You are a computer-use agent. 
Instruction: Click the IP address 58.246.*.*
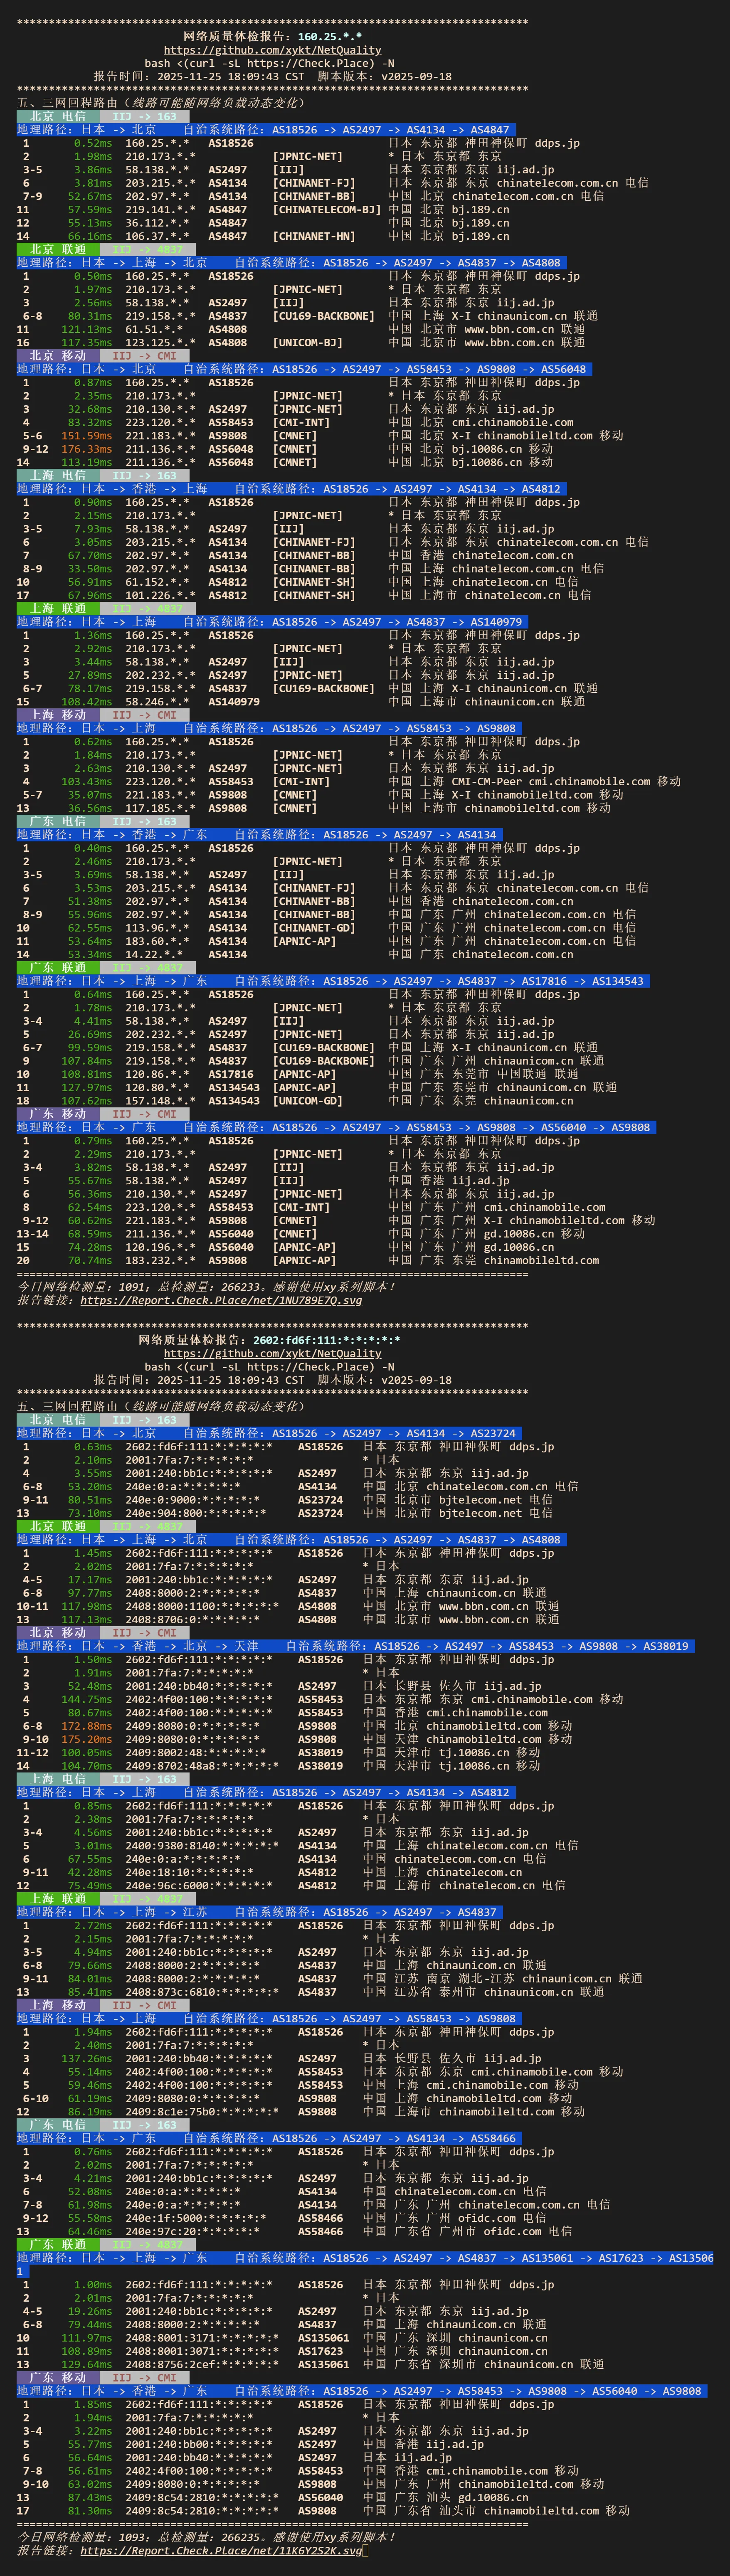157,702
